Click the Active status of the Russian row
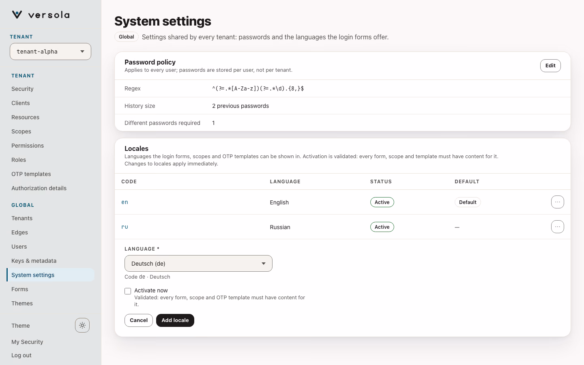Image resolution: width=584 pixels, height=365 pixels. 382,227
